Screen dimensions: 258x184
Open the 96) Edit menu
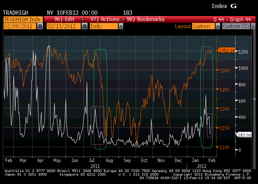[65, 19]
